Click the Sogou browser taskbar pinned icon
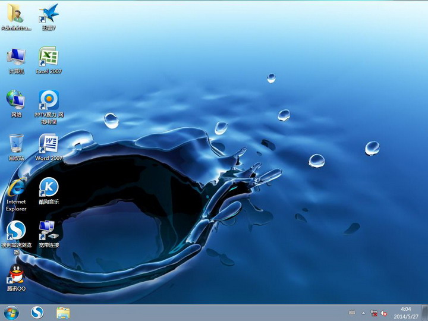Viewport: 428px width, 321px height. click(37, 313)
